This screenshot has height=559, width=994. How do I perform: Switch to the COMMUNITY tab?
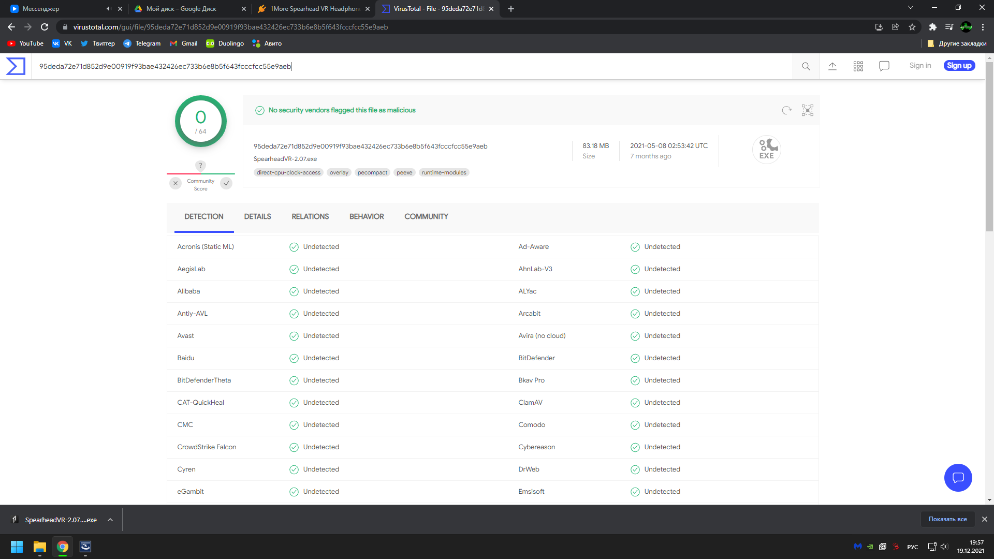tap(426, 217)
